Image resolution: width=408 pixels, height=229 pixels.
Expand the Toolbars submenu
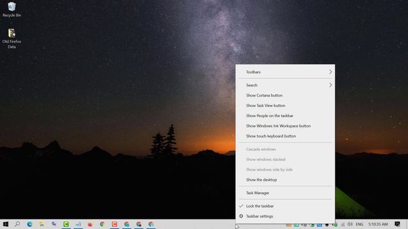(x=285, y=72)
